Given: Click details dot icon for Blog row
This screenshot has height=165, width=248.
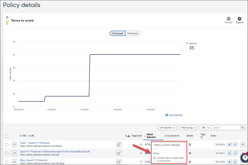Looking at the screenshot, I should click(x=190, y=162).
